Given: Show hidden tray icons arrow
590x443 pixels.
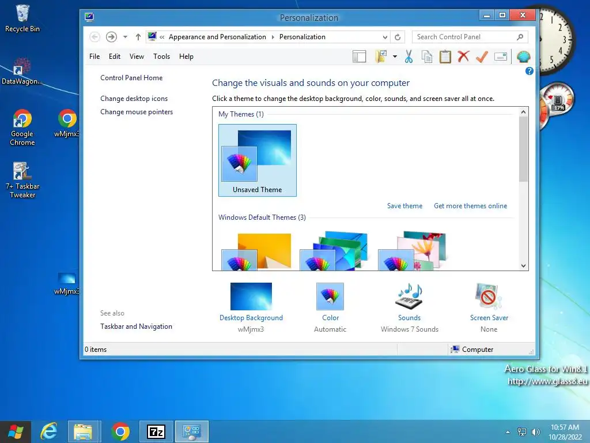Looking at the screenshot, I should coord(508,432).
